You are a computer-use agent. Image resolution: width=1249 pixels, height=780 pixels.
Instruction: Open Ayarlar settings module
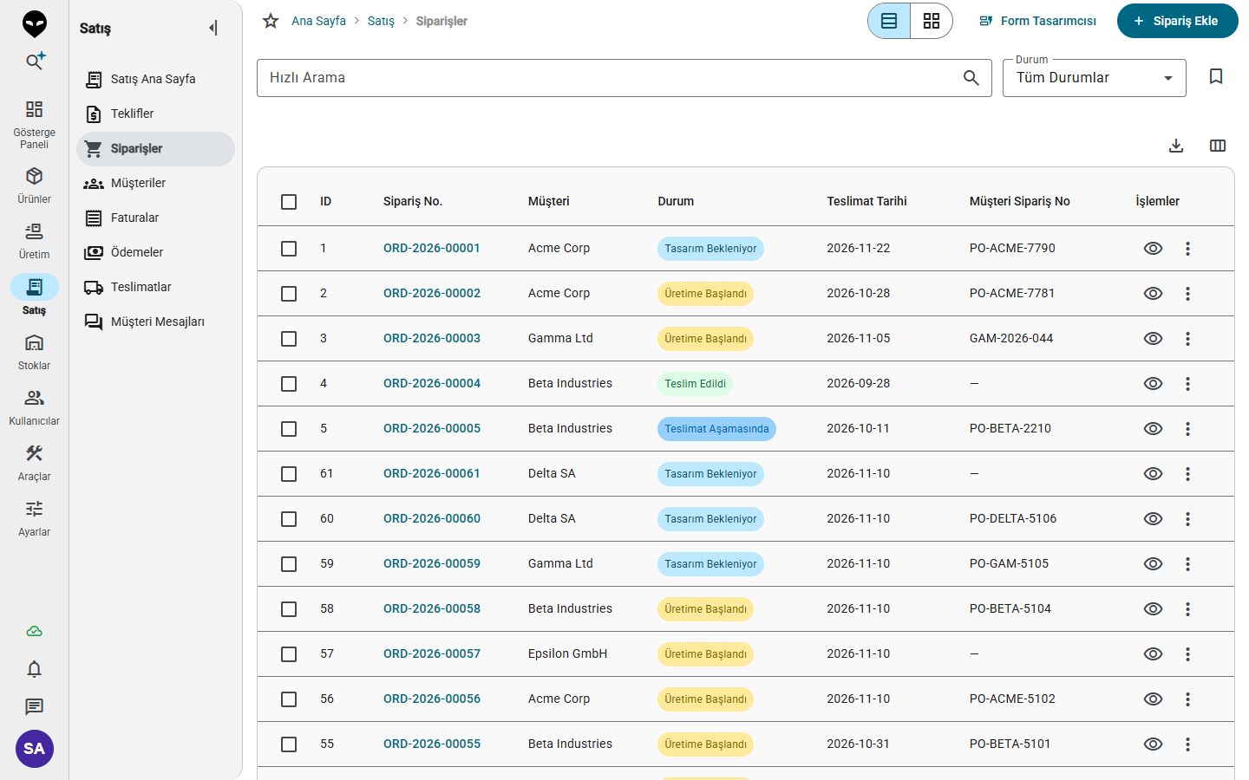pyautogui.click(x=34, y=518)
